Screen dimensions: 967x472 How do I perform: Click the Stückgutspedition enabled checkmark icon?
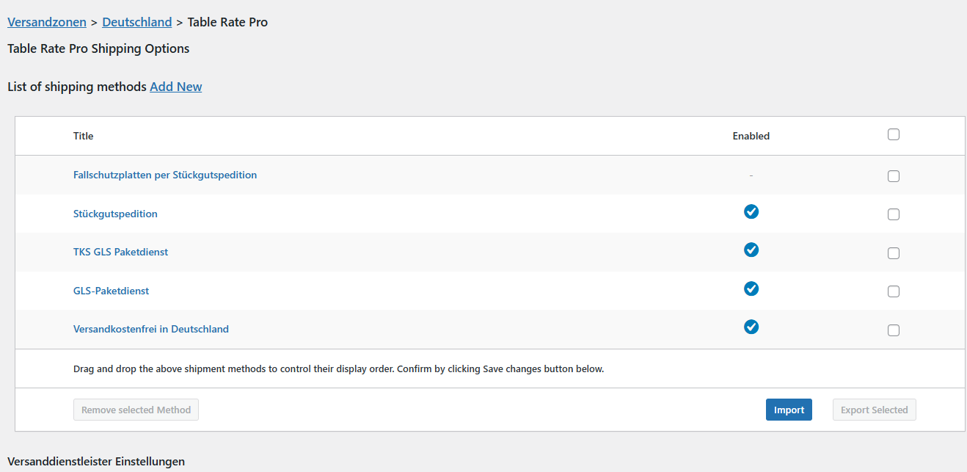[751, 212]
